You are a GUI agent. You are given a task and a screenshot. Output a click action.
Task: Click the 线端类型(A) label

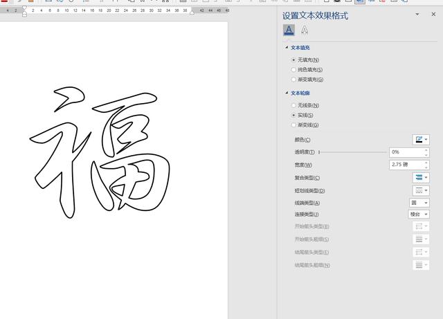pyautogui.click(x=307, y=203)
